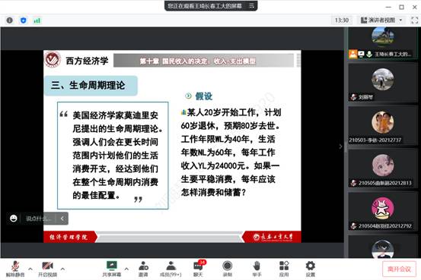Open the chat (聊天) panel

coord(198,269)
